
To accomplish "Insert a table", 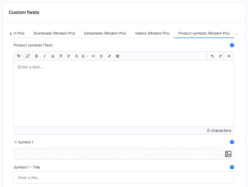I will coord(118,56).
